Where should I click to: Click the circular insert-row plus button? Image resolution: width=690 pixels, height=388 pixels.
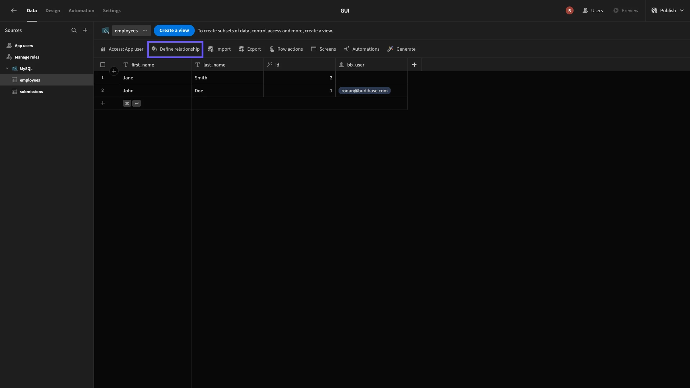[114, 71]
